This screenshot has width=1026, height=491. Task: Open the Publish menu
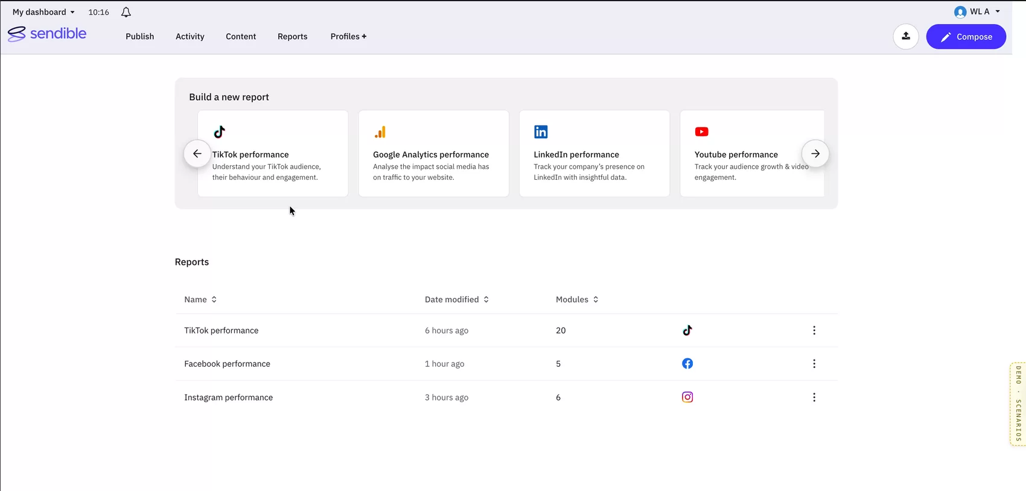click(x=140, y=36)
